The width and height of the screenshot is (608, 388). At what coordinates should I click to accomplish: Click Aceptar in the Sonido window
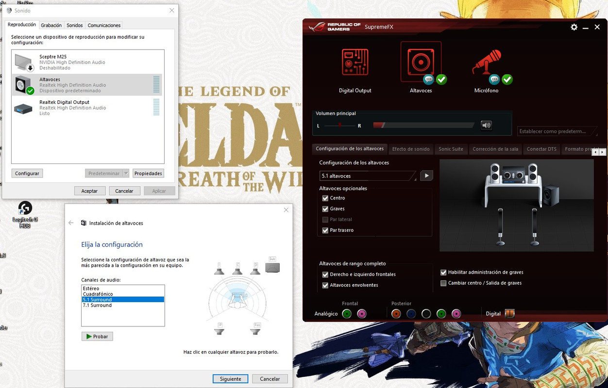point(89,191)
